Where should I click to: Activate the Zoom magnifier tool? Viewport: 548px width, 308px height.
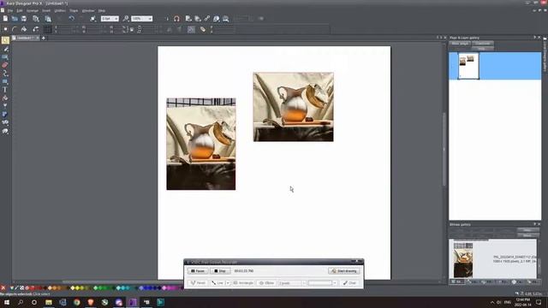tap(126, 19)
